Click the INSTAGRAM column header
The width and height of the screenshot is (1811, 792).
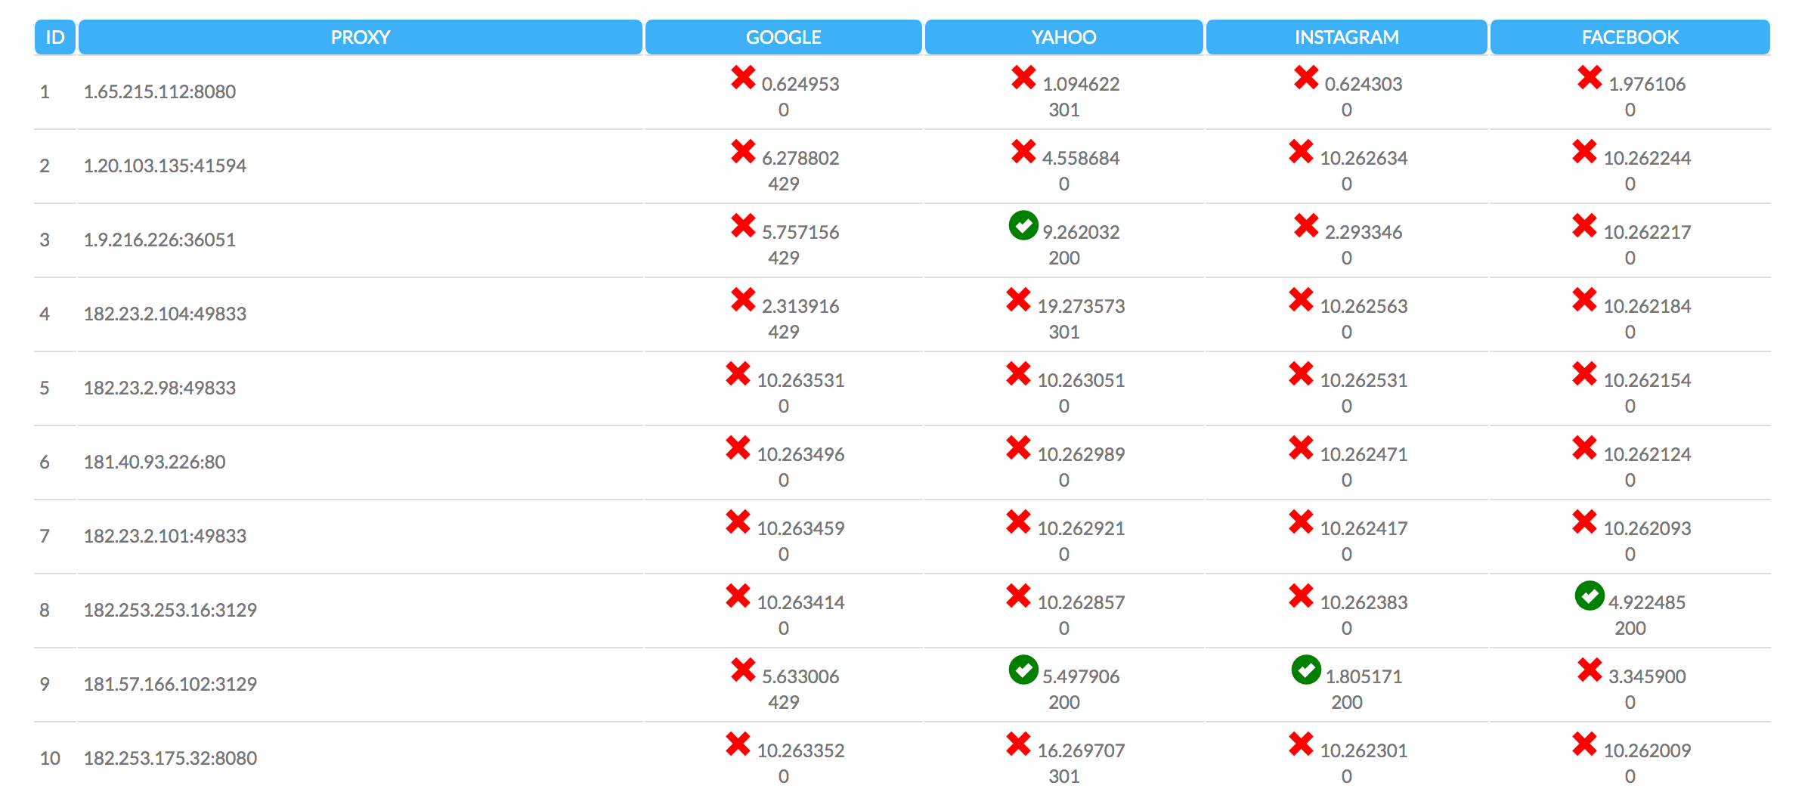[x=1346, y=37]
